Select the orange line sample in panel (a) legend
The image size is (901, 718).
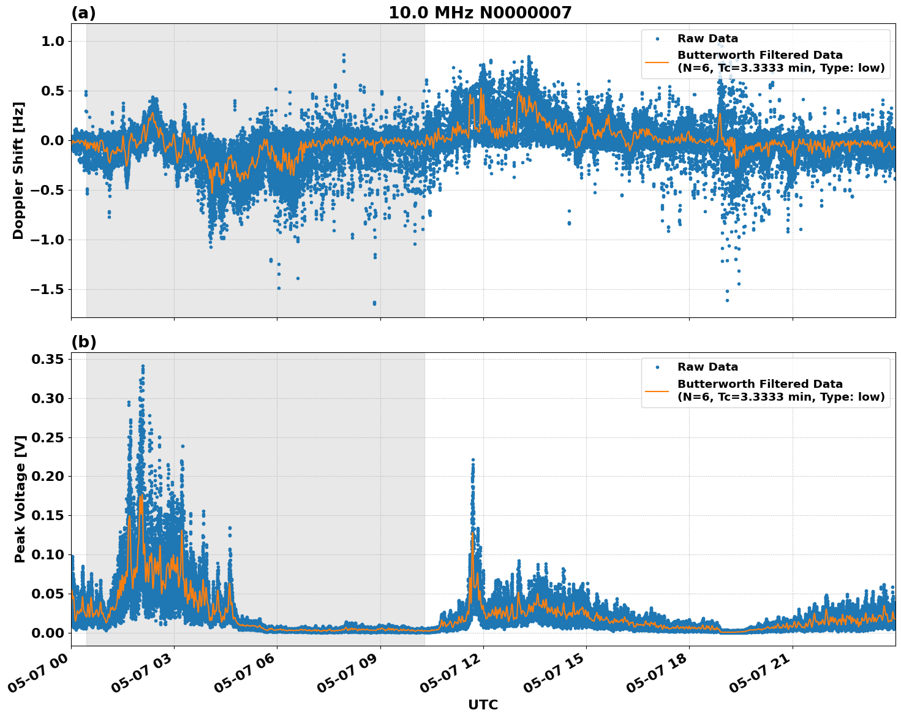tap(657, 62)
